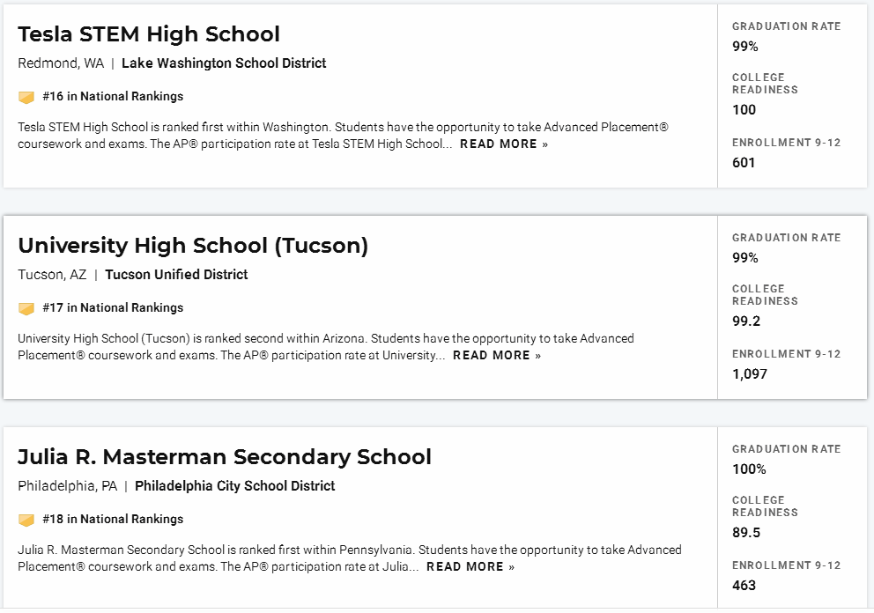874x613 pixels.
Task: Open Philadelphia City School District link
Action: (234, 485)
